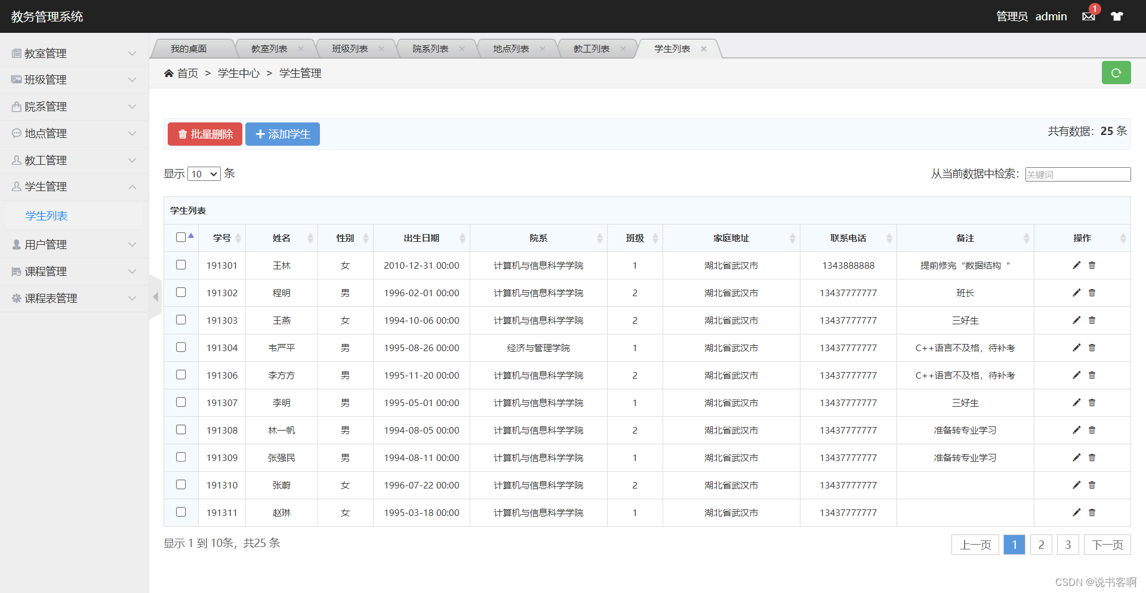
Task: Check the box for student 191310
Action: click(x=181, y=484)
